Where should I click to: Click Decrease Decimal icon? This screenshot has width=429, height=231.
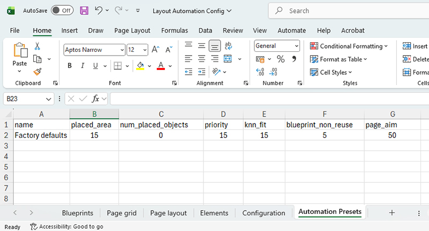click(x=273, y=72)
